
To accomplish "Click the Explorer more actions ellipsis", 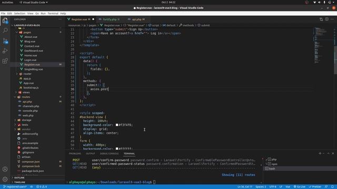I will [x=60, y=19].
